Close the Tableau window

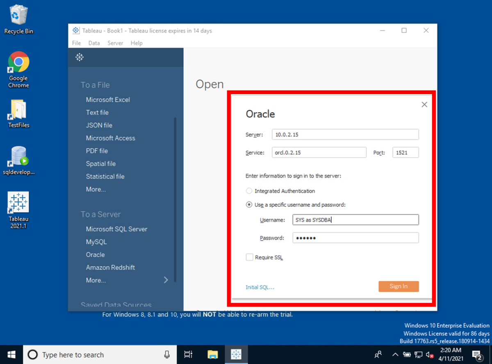[x=426, y=31]
